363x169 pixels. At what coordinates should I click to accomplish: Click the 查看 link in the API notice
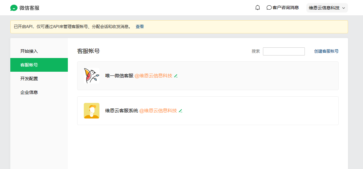pos(139,27)
